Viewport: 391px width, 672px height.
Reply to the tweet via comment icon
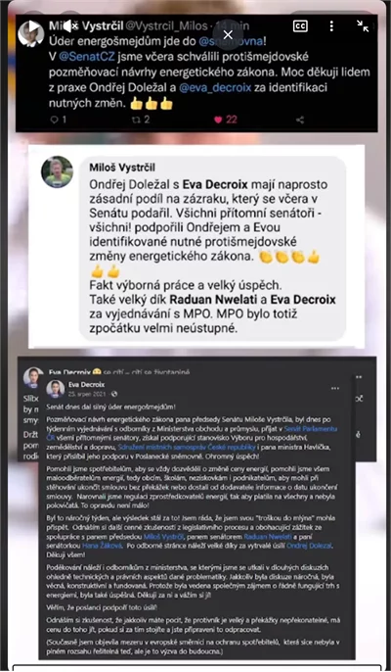[55, 120]
